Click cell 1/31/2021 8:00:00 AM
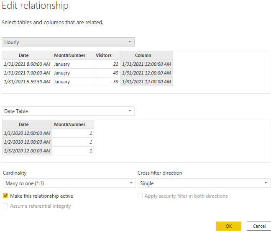271x232 pixels. [27, 64]
